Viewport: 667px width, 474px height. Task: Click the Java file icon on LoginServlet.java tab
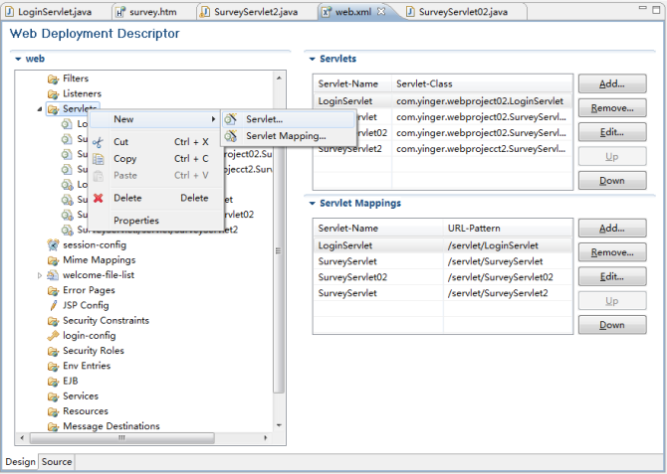click(9, 12)
